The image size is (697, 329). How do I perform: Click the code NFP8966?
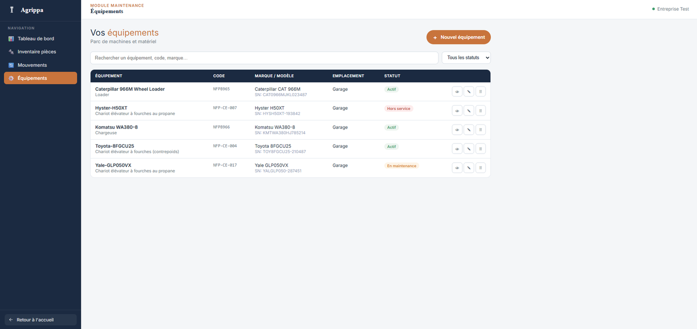[222, 127]
